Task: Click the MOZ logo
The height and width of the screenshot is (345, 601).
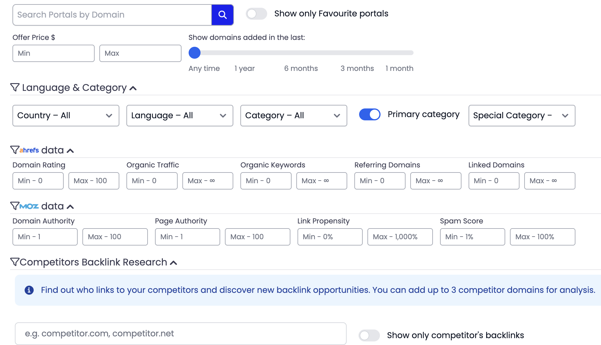Action: tap(29, 206)
